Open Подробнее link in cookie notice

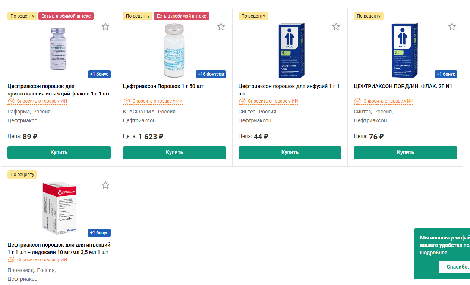click(x=433, y=253)
